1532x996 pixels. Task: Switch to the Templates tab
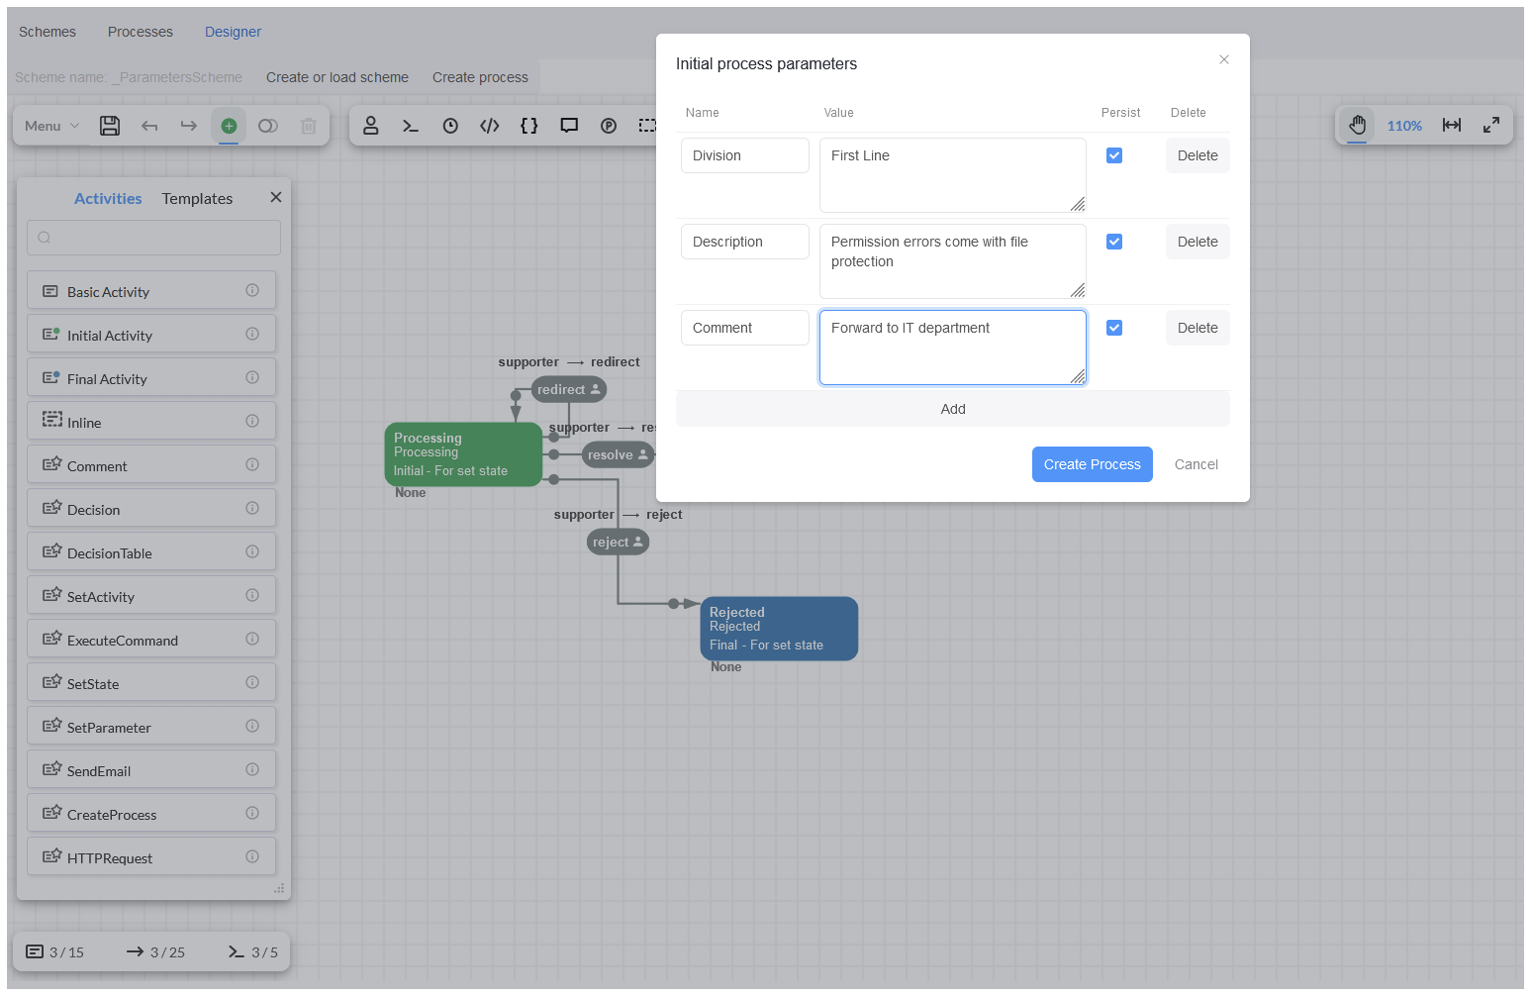coord(197,198)
